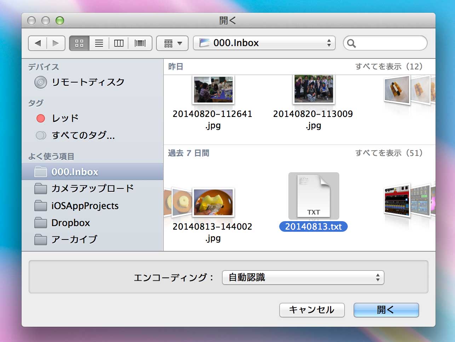
Task: Open the カメラアップロード folder
Action: point(92,188)
